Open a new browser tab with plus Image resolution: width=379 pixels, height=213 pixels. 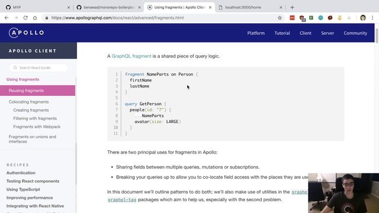coord(292,7)
